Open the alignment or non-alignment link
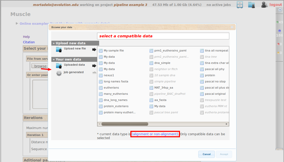Screen dimensions: 284x162 point(155,134)
